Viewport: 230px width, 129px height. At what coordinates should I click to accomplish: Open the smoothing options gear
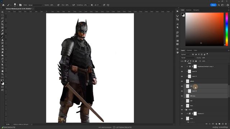click(x=92, y=5)
